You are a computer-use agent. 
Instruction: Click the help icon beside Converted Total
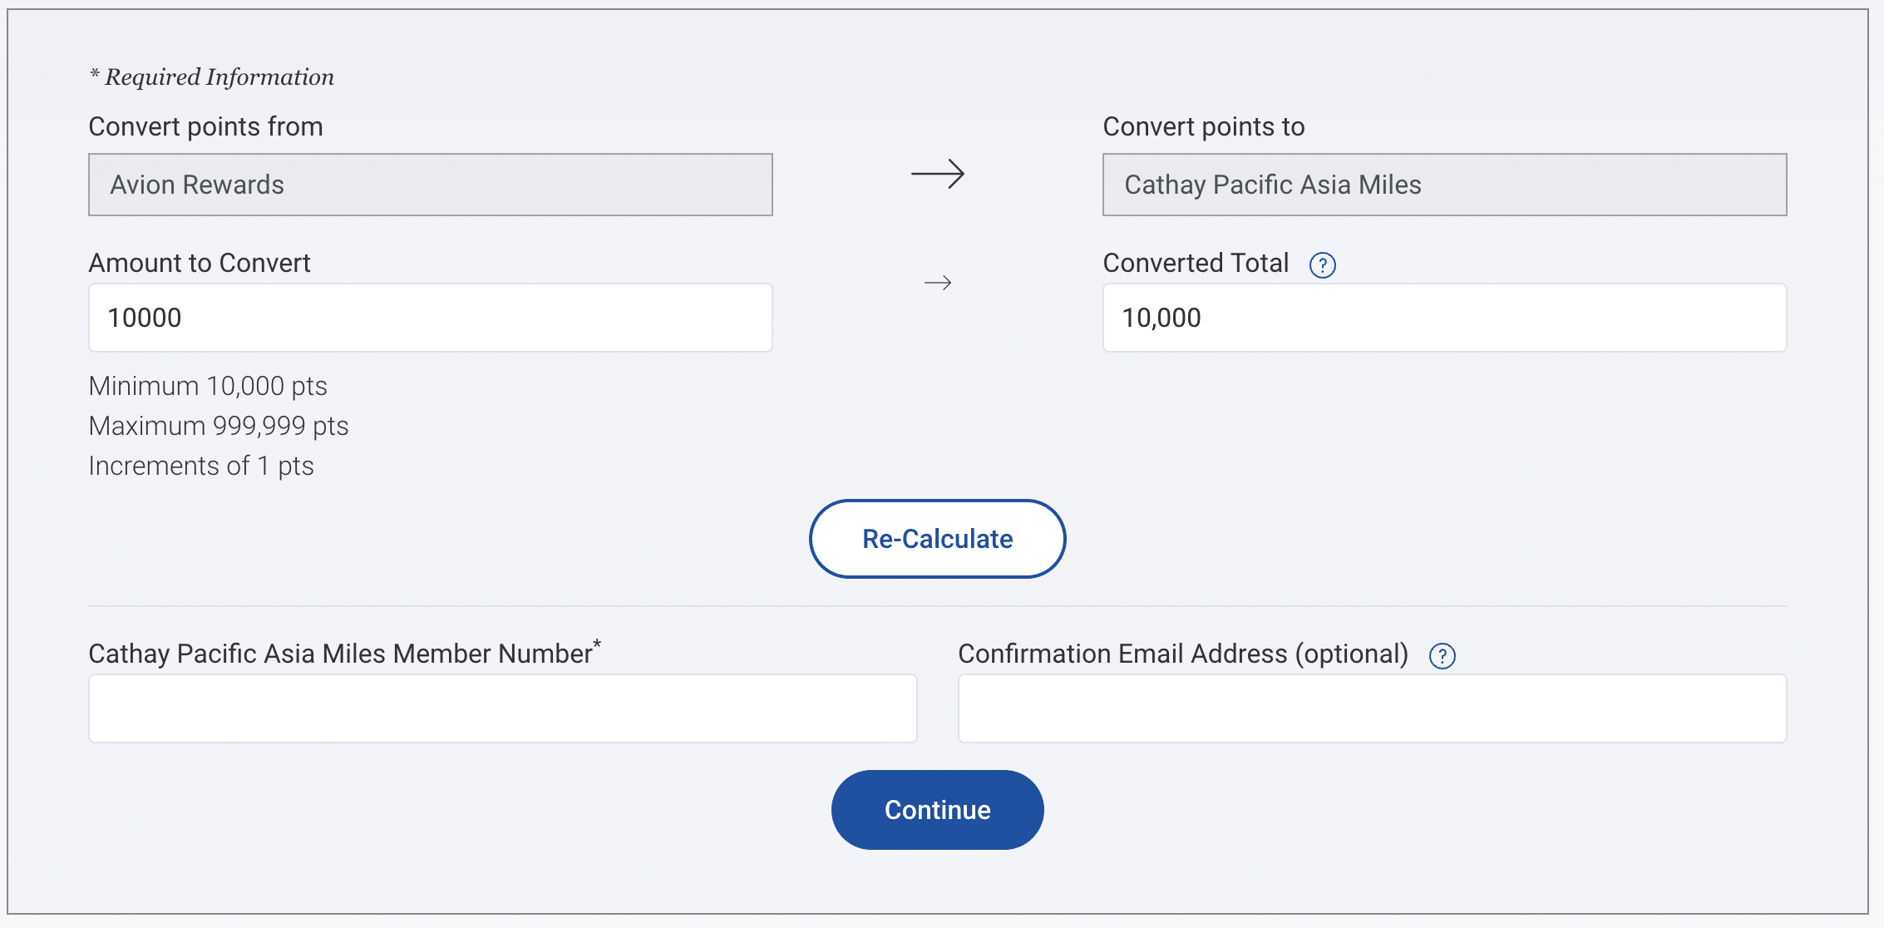click(1322, 265)
